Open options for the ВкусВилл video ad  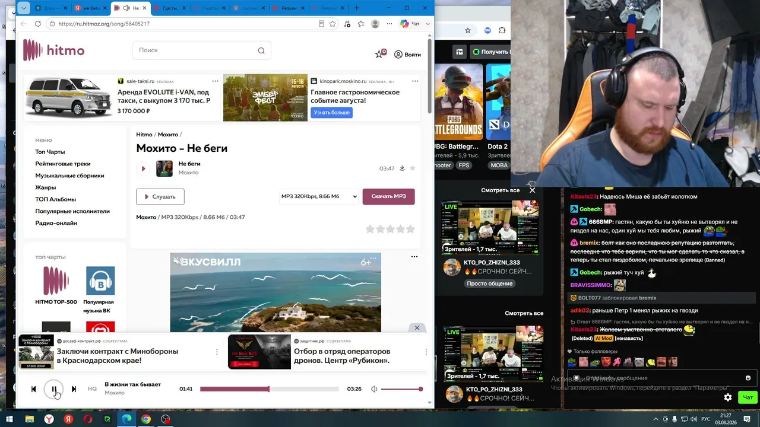point(414,257)
